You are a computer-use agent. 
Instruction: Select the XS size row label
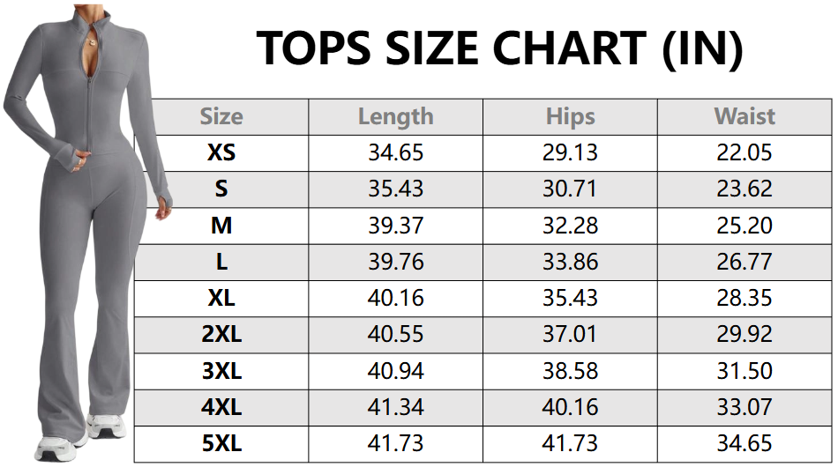tap(221, 152)
